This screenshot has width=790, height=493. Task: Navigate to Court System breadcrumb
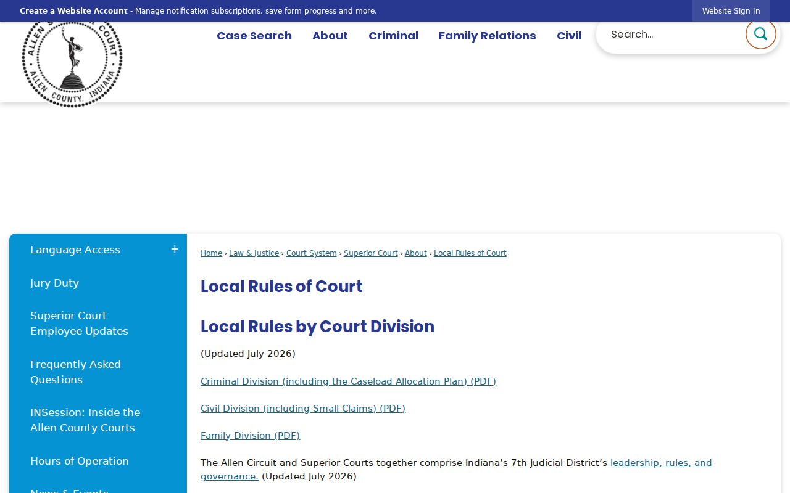(312, 253)
